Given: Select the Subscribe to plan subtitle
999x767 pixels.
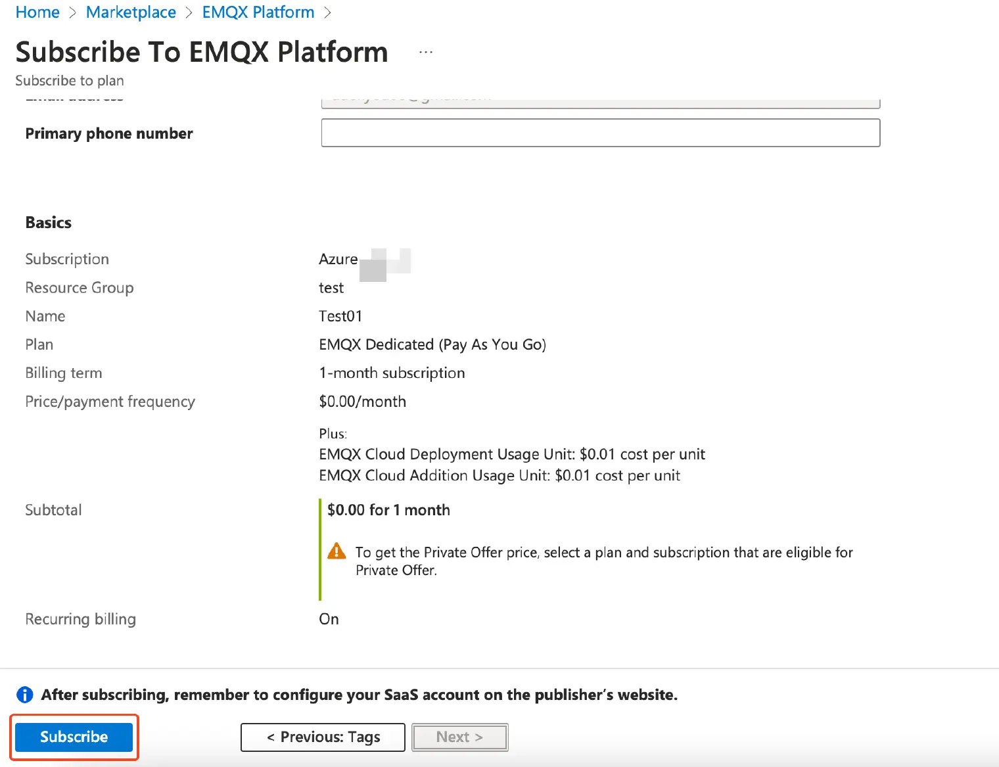Looking at the screenshot, I should tap(70, 80).
